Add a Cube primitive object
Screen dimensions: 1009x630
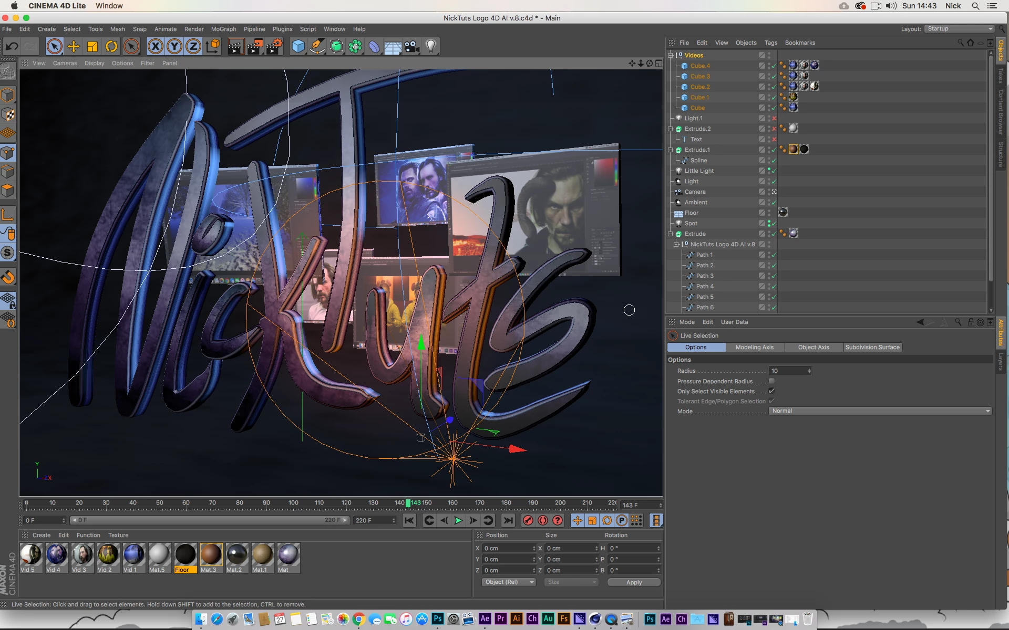(x=298, y=47)
